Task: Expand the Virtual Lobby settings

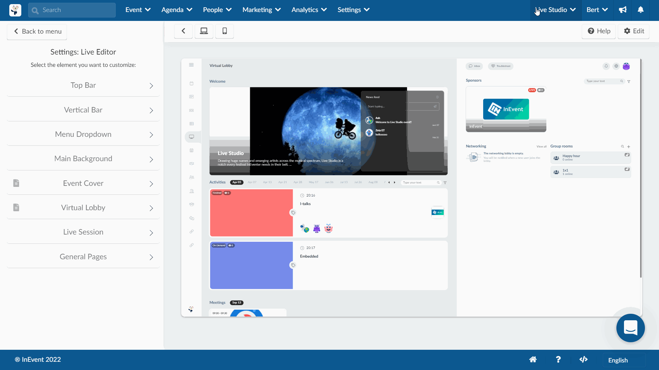Action: (x=83, y=208)
